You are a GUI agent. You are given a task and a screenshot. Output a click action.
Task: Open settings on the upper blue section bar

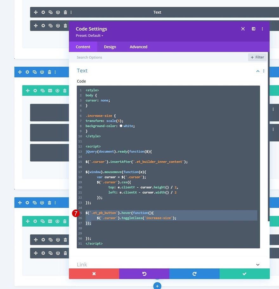coord(27,72)
